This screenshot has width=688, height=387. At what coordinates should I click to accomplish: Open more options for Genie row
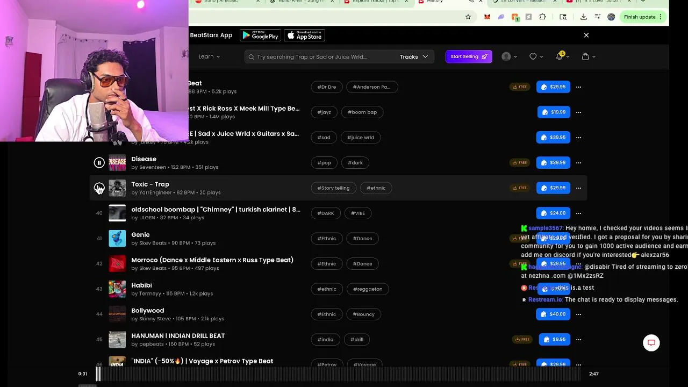[x=578, y=238]
